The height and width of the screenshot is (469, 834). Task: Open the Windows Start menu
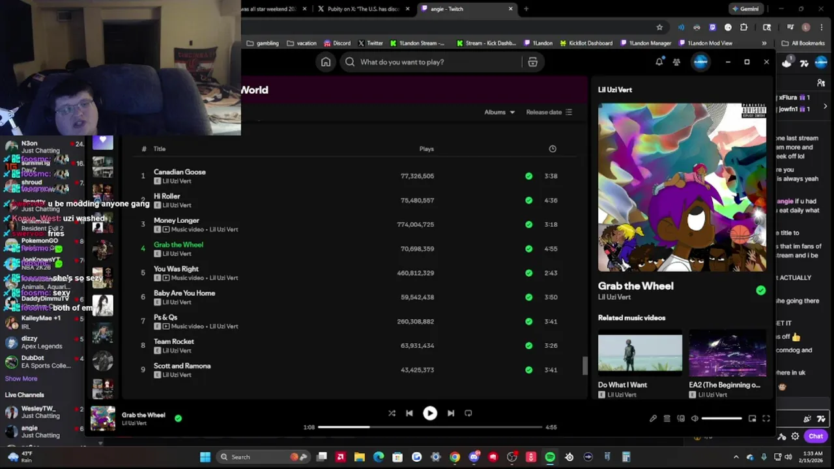click(205, 457)
